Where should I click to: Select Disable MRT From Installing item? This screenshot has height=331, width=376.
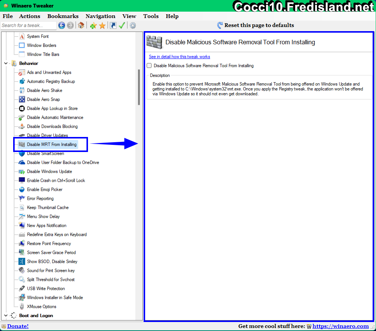52,144
